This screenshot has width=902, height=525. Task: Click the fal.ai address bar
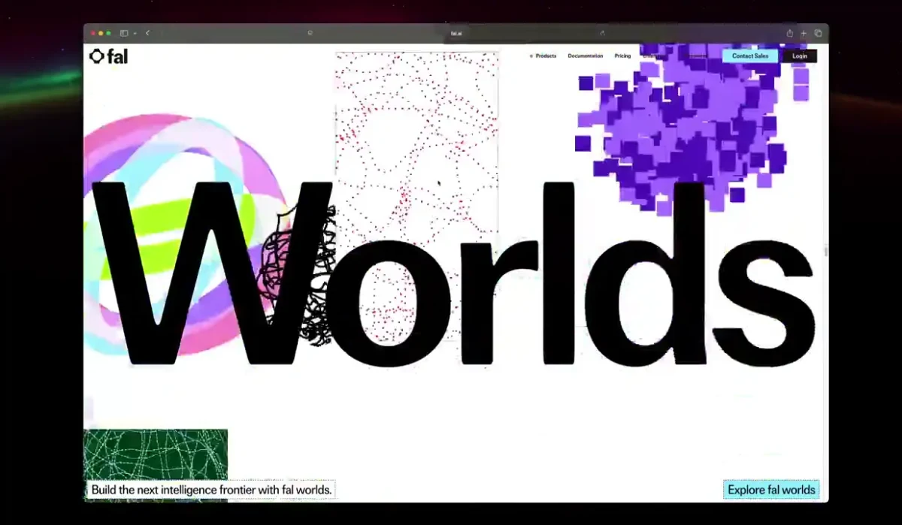(x=456, y=33)
